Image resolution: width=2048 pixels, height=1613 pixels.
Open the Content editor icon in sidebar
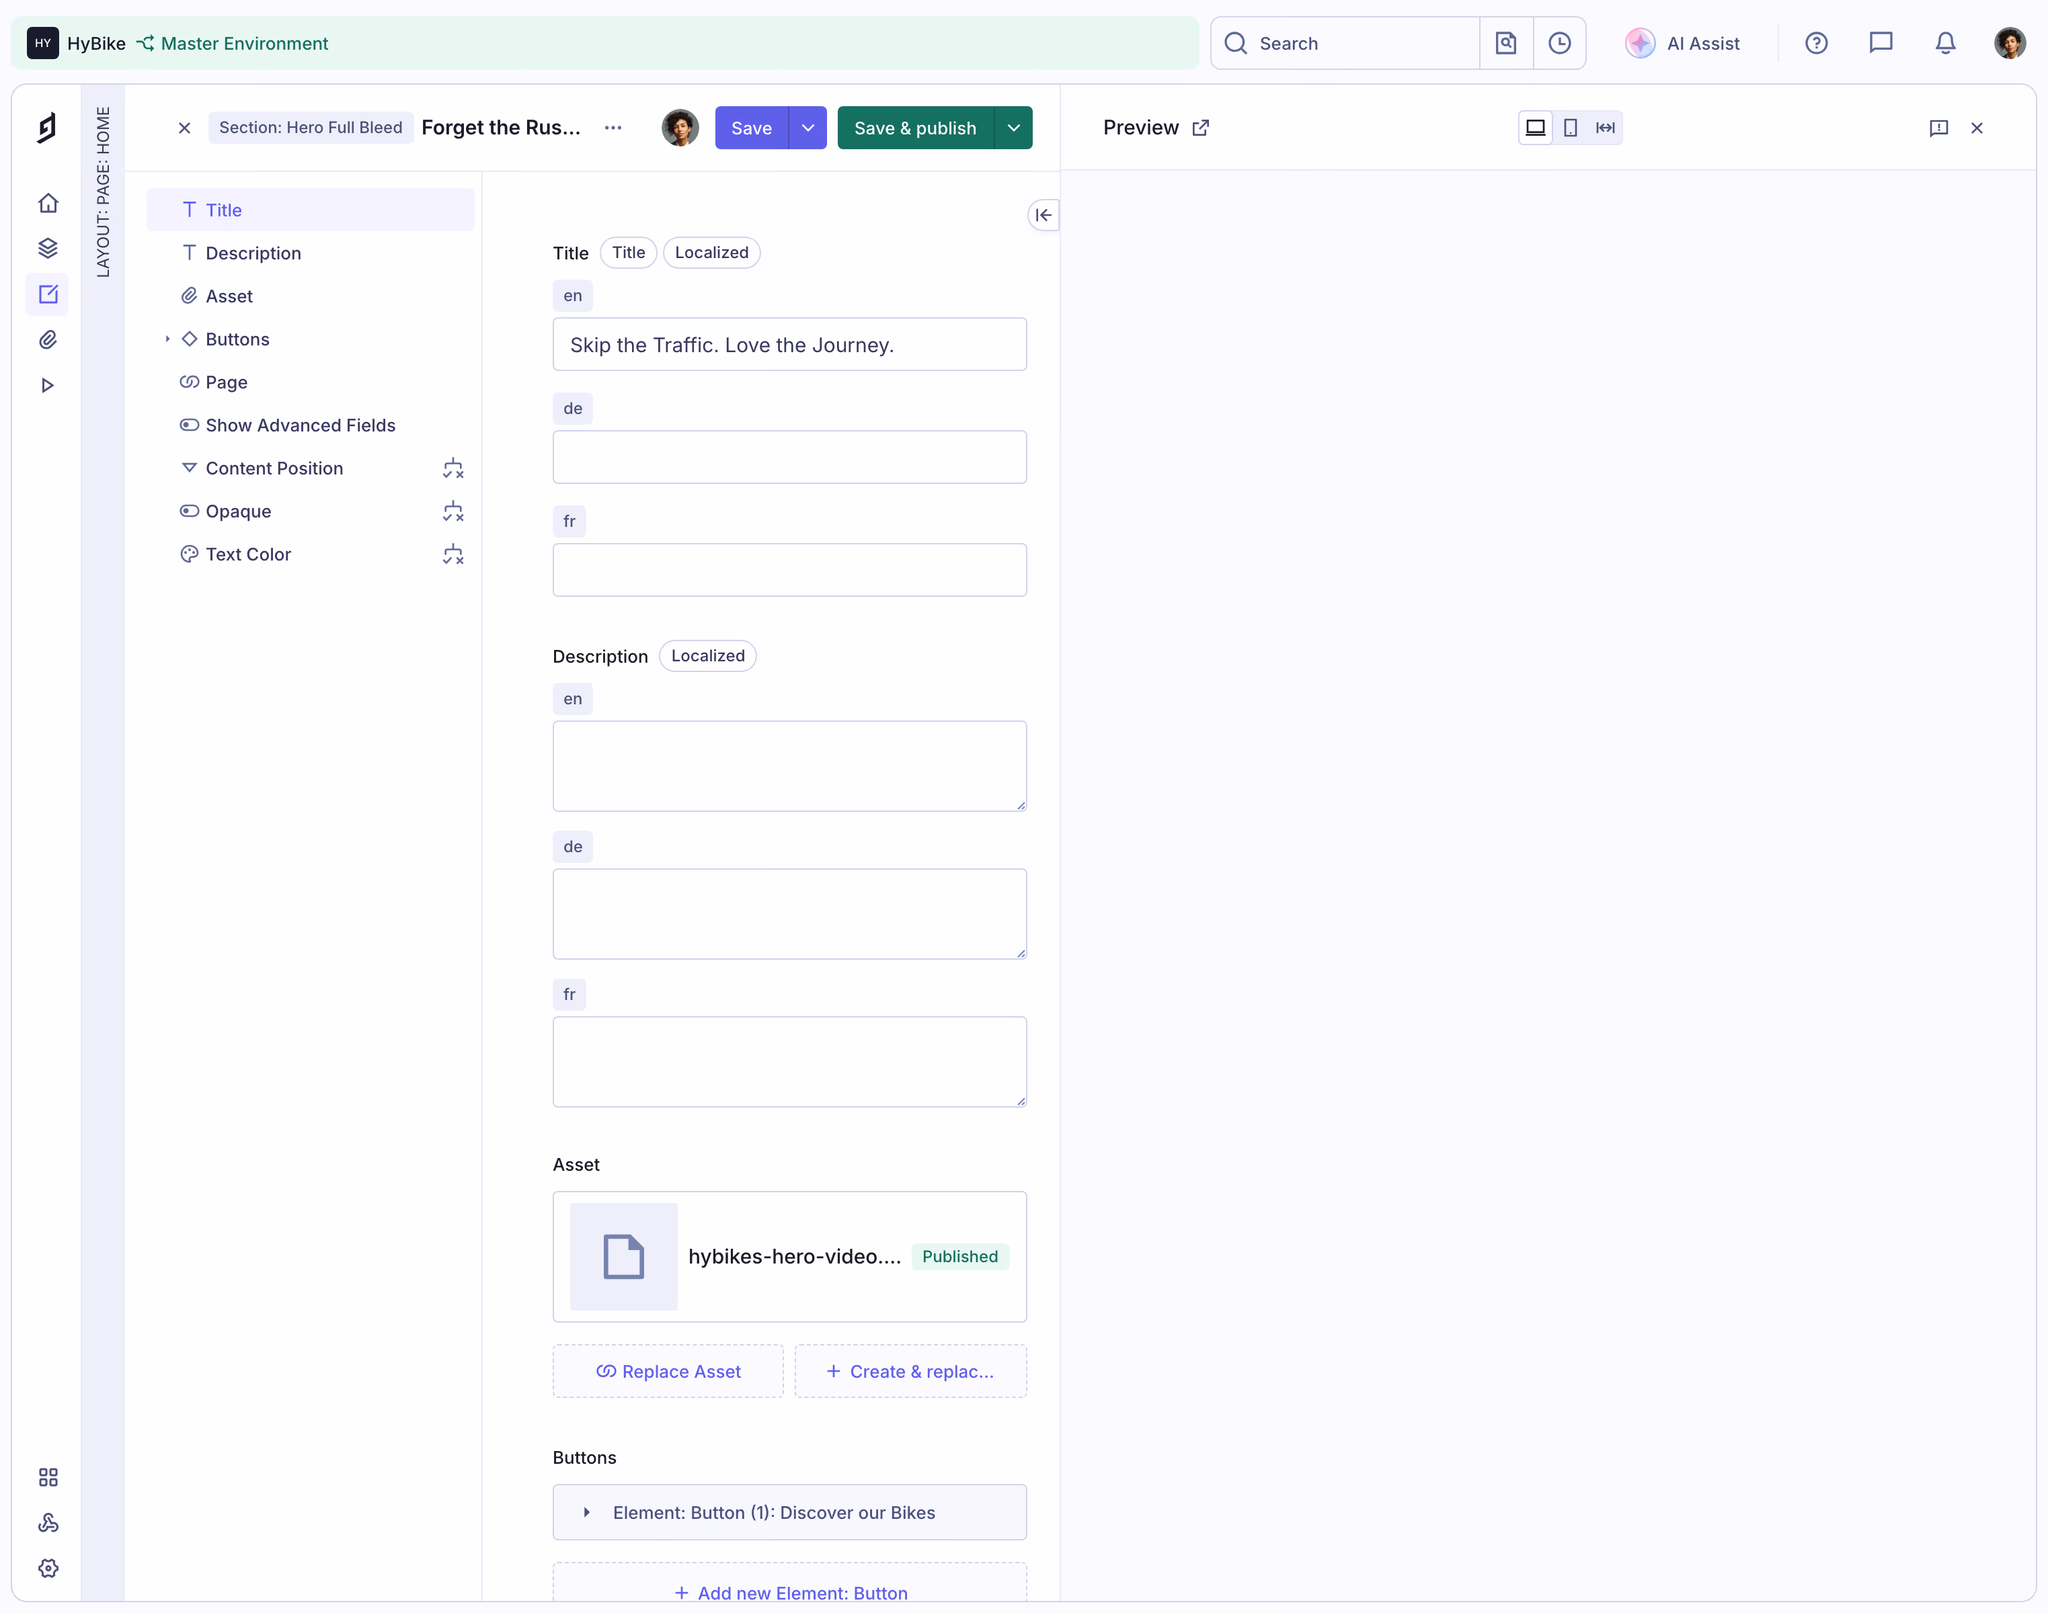48,294
